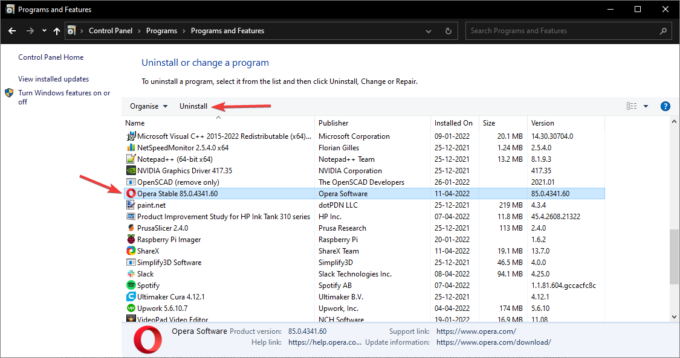
Task: Sort by the Size column header
Action: (503, 123)
